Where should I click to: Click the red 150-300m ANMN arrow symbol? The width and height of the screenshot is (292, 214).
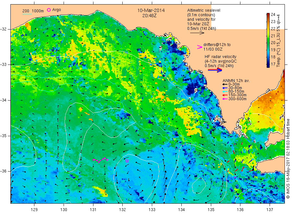pyautogui.click(x=225, y=95)
